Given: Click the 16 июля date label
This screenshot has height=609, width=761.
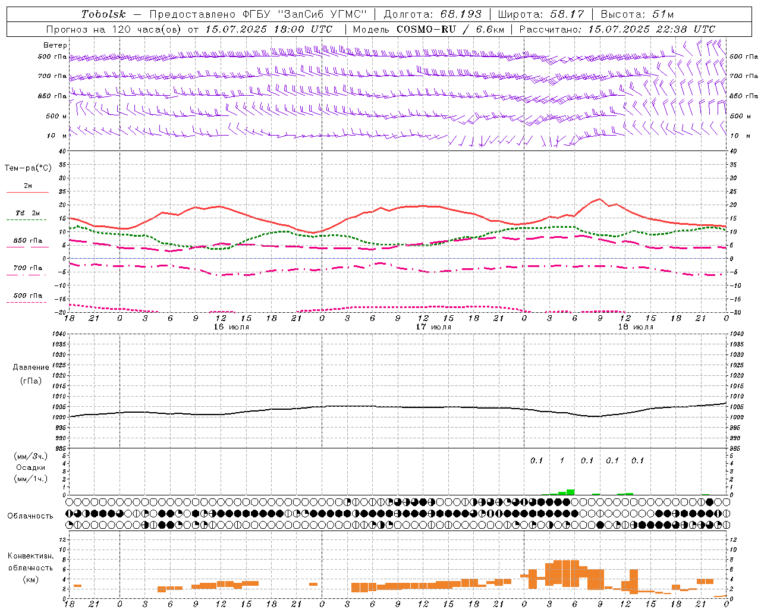Looking at the screenshot, I should click(232, 327).
